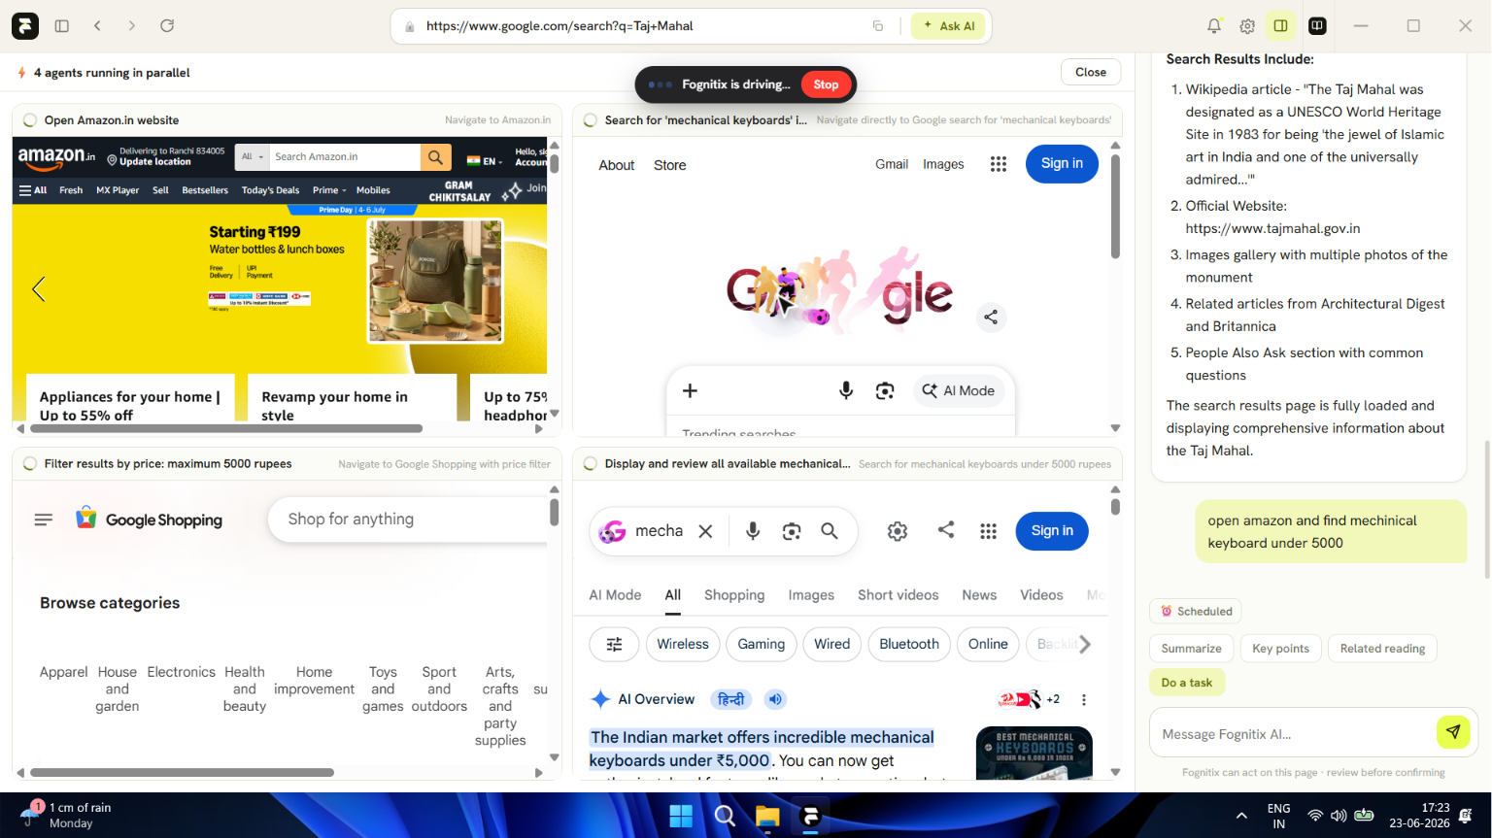Open the Store link on Google homepage
Image resolution: width=1492 pixels, height=838 pixels.
tap(670, 165)
